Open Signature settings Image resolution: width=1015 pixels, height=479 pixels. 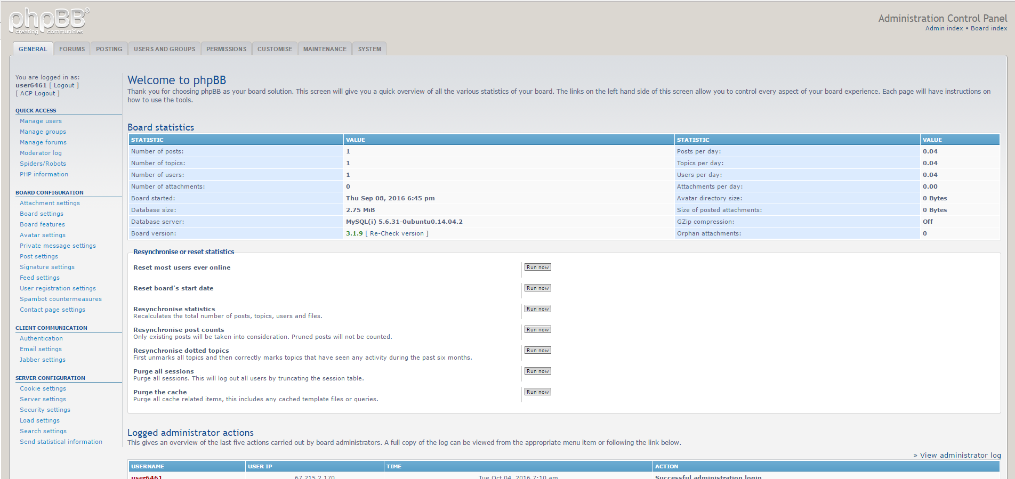coord(47,267)
